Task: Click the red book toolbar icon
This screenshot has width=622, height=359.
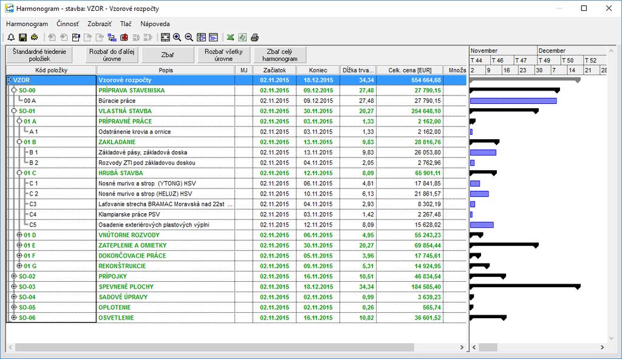Action: point(124,37)
